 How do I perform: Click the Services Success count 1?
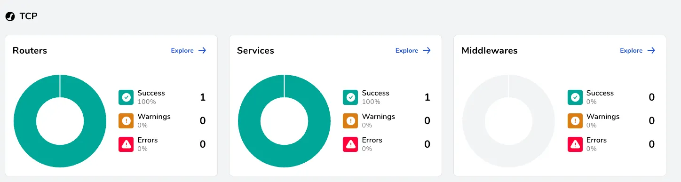tap(427, 97)
